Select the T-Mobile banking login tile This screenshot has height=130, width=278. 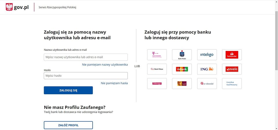157,55
